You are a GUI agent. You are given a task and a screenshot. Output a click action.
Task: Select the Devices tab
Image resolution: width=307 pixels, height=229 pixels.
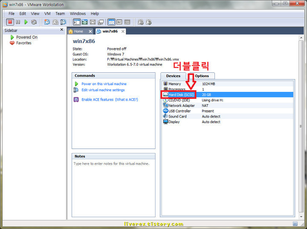[x=173, y=76]
